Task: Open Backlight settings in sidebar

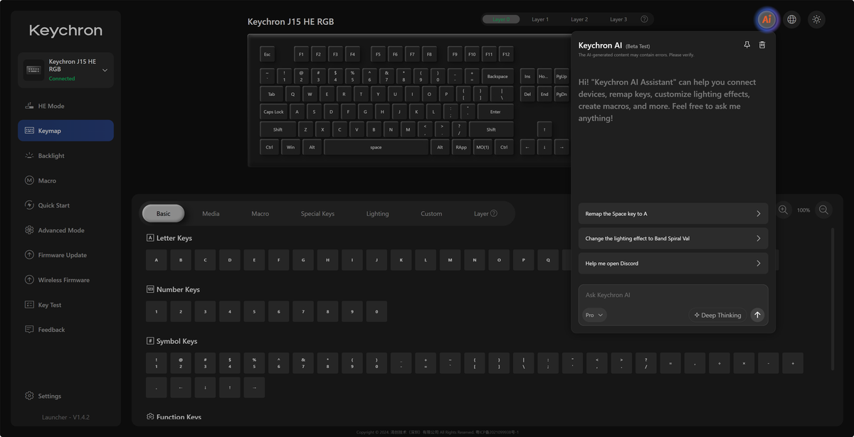Action: click(65, 156)
